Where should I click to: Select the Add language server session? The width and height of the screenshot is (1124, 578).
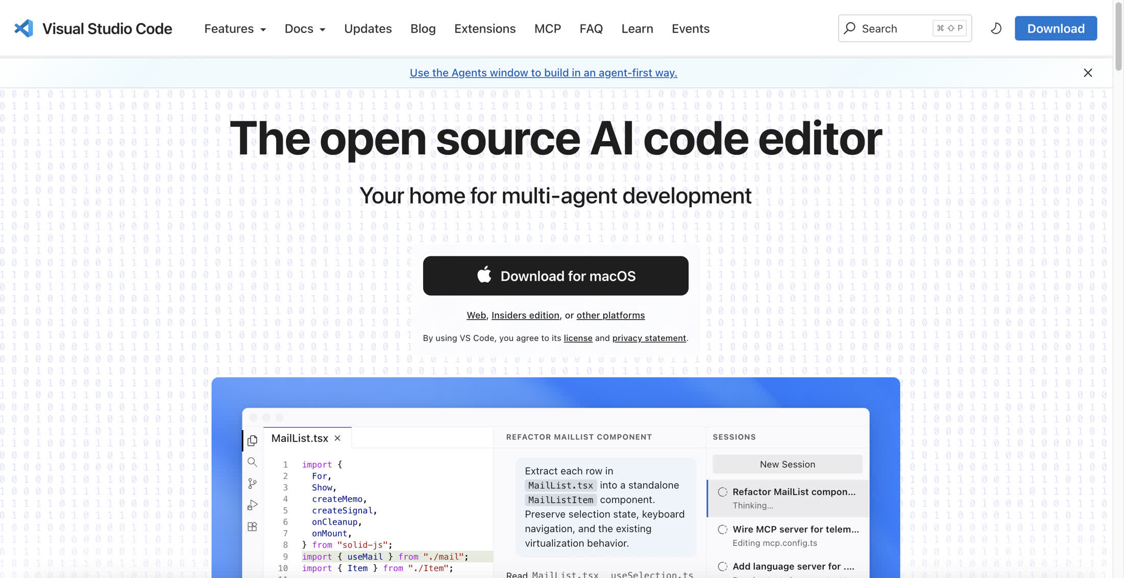pos(788,567)
